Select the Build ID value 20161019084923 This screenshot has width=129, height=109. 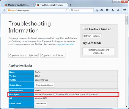point(41,80)
